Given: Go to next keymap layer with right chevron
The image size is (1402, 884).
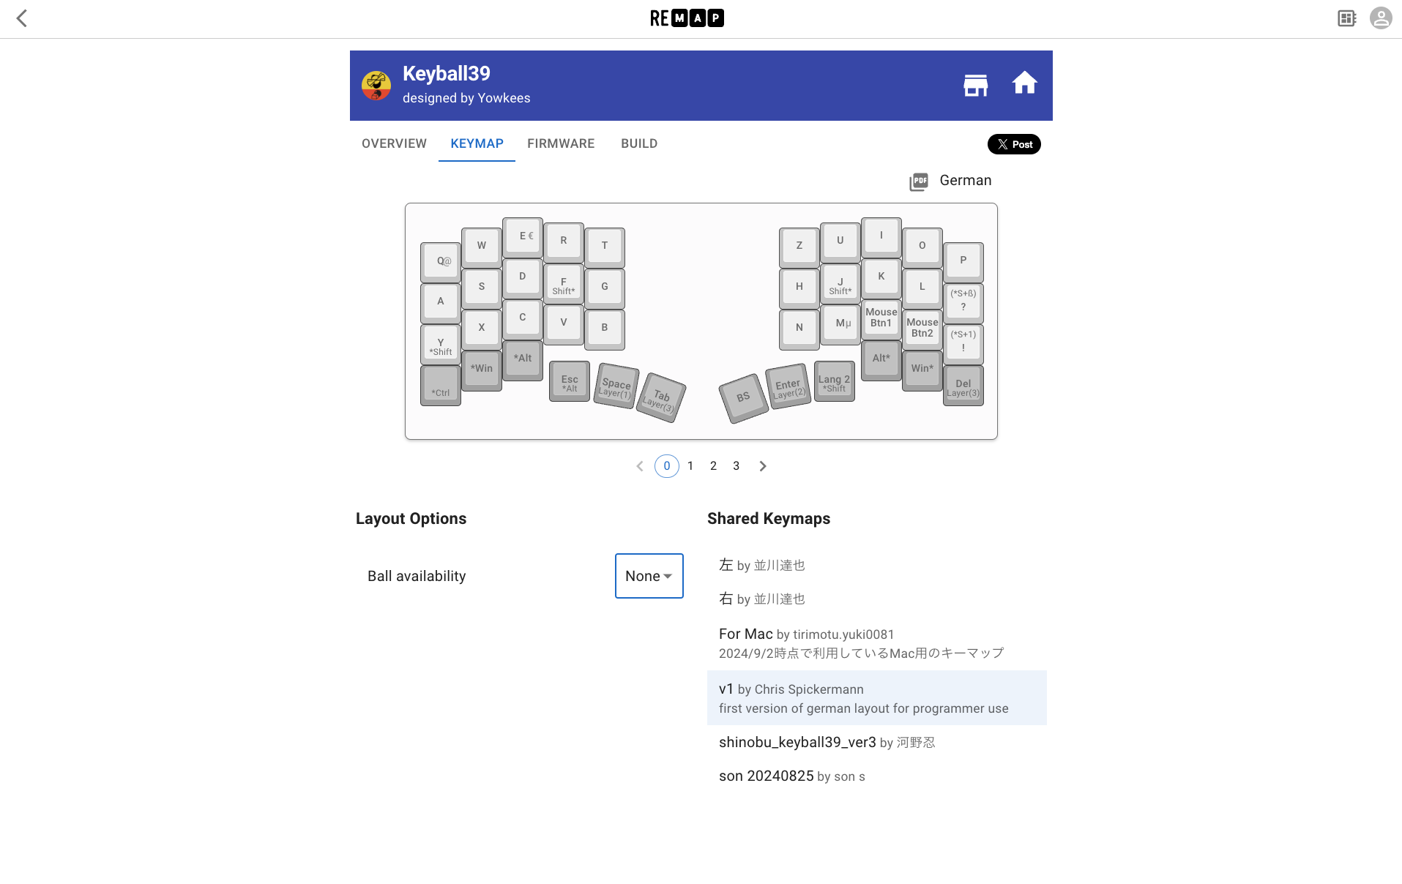Looking at the screenshot, I should (763, 465).
